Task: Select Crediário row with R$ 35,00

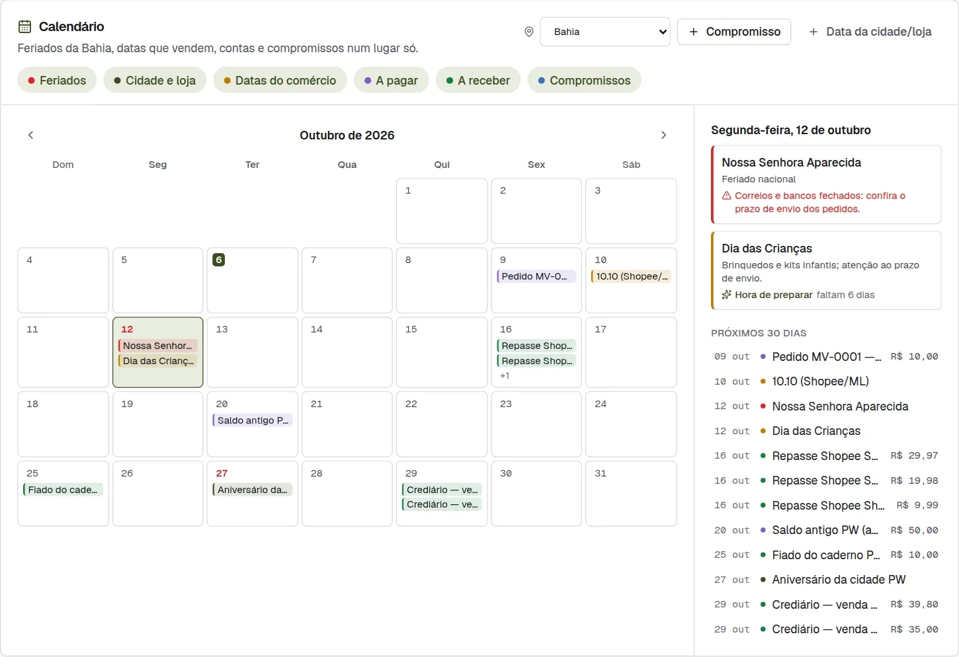Action: click(x=826, y=629)
